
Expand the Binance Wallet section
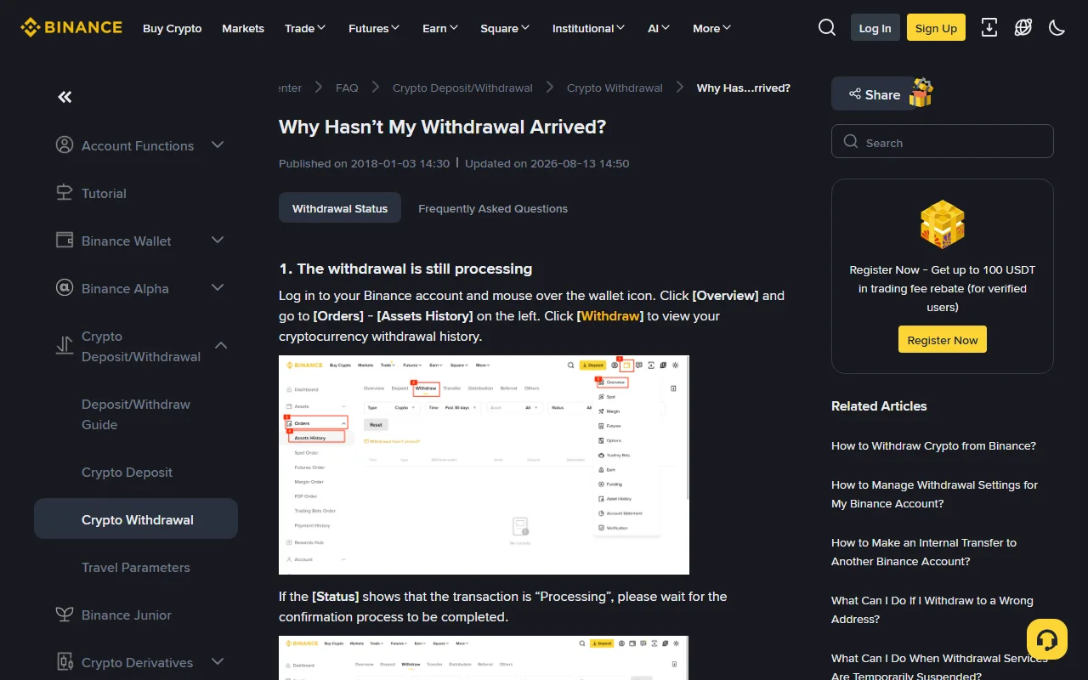218,241
